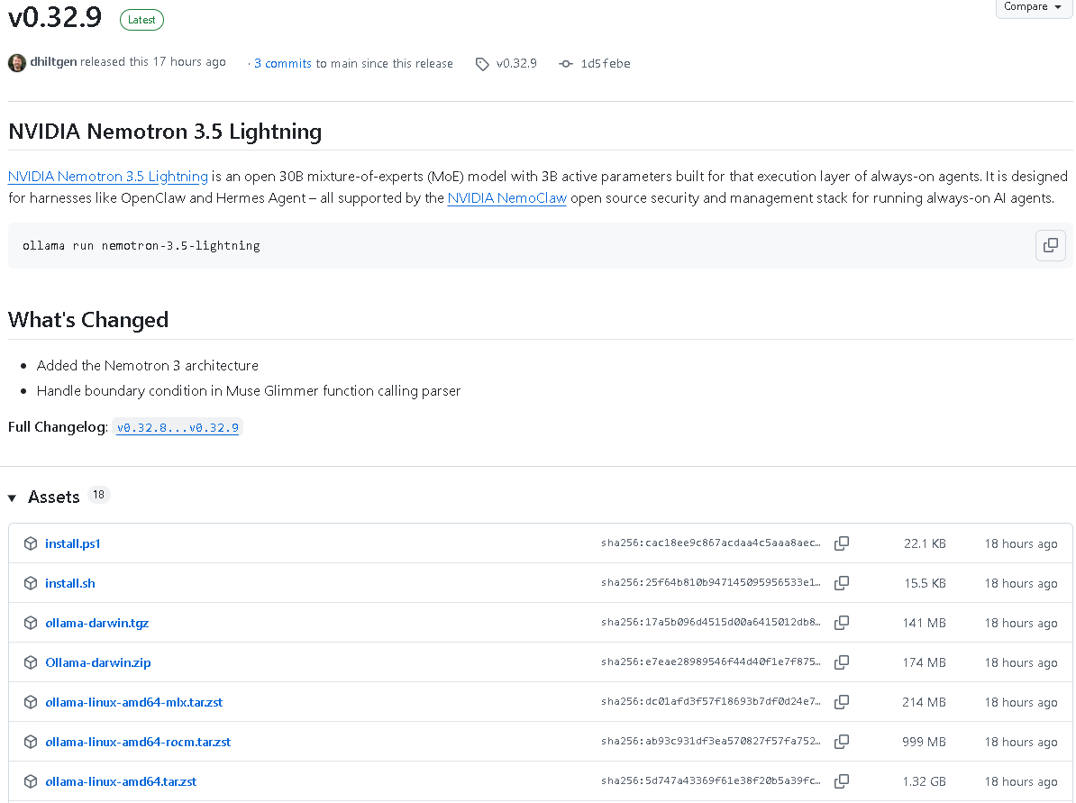Viewport: 1076px width, 803px height.
Task: Click the Assets count badge 18
Action: (x=99, y=495)
